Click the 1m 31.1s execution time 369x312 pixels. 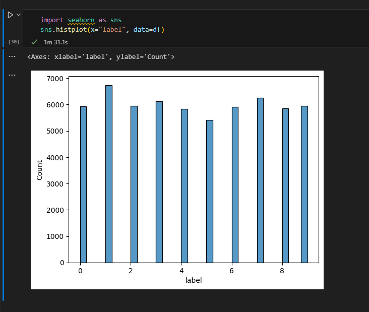click(56, 42)
